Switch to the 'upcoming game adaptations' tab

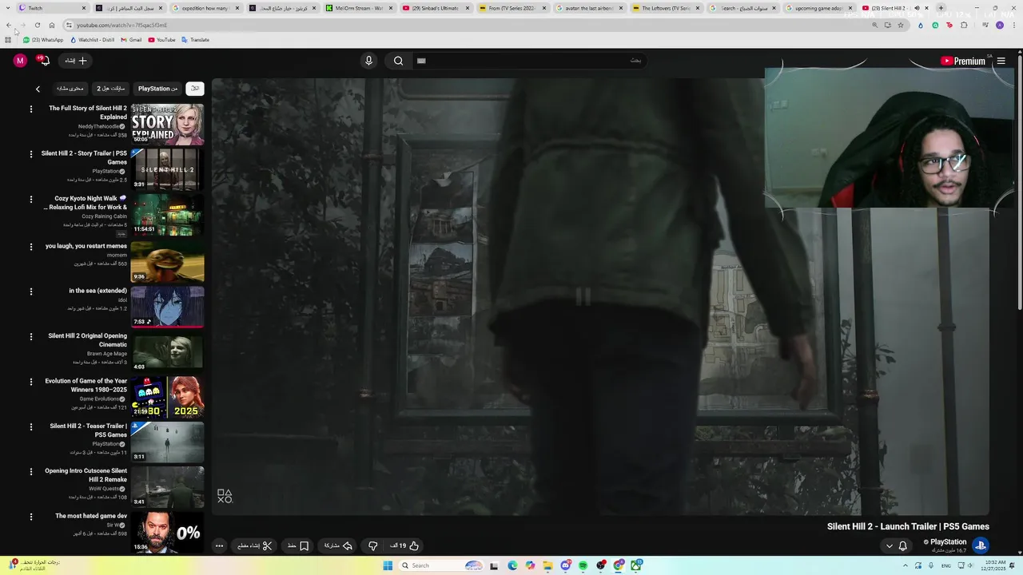coord(819,8)
